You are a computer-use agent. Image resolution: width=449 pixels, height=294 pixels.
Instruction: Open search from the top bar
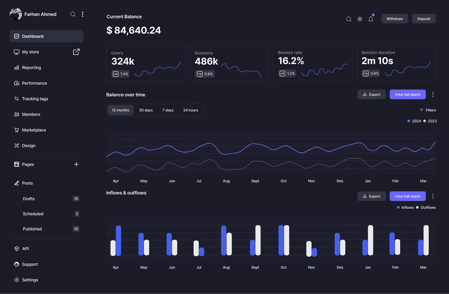(348, 19)
